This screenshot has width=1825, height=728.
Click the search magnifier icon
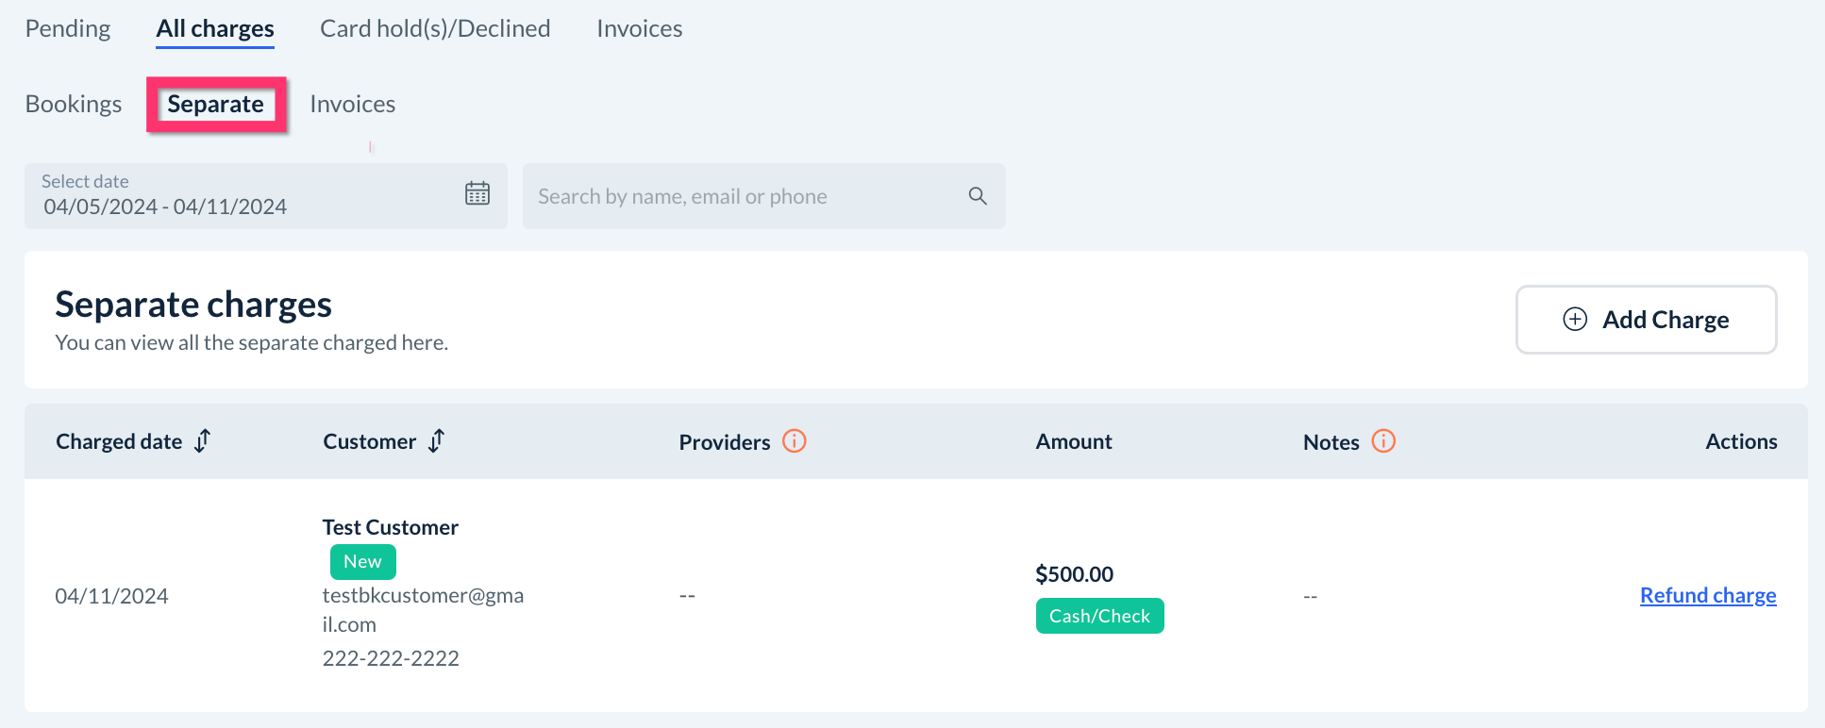pyautogui.click(x=978, y=196)
